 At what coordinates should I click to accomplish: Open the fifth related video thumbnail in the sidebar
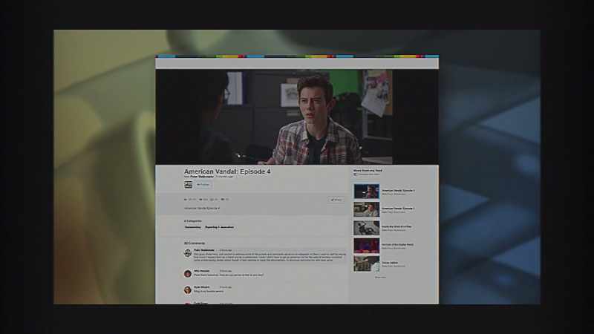[x=366, y=263]
